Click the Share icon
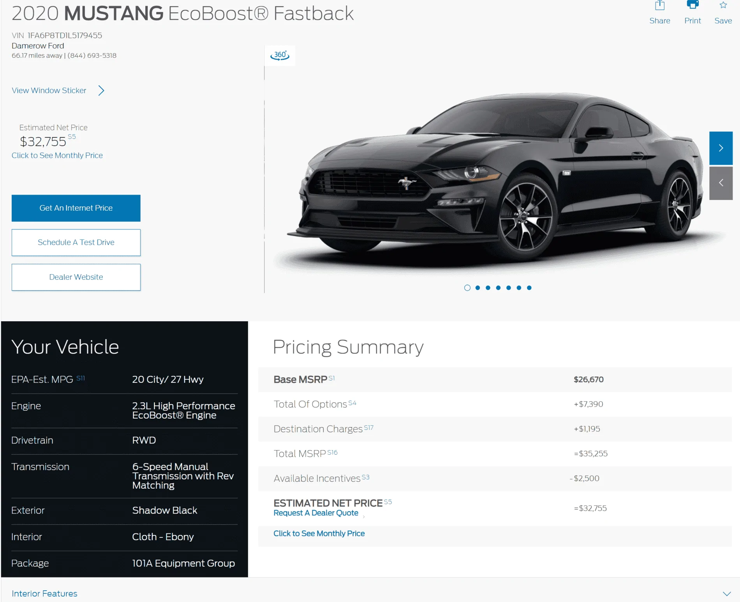Viewport: 740px width, 602px height. (659, 5)
